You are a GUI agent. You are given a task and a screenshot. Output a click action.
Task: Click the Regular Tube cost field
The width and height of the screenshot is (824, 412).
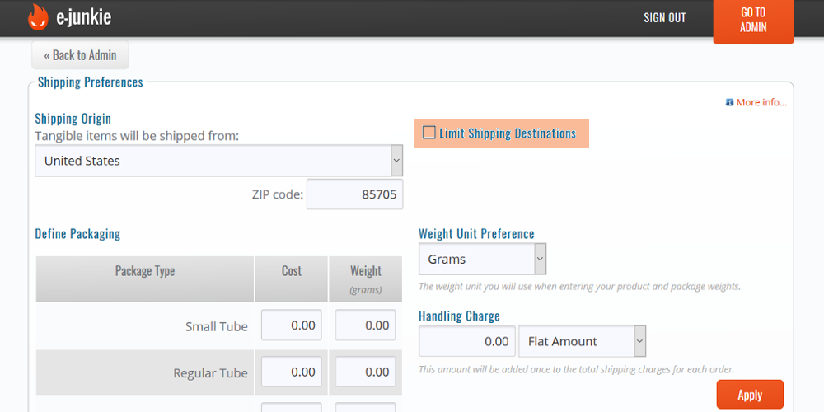pyautogui.click(x=292, y=372)
